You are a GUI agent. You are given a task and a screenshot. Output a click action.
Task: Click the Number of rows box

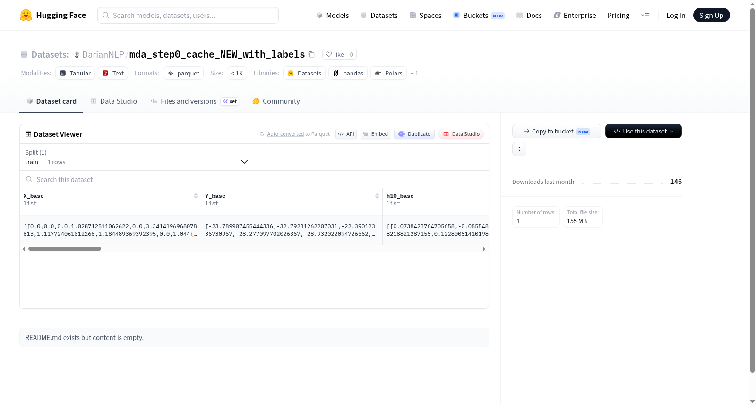tap(536, 217)
